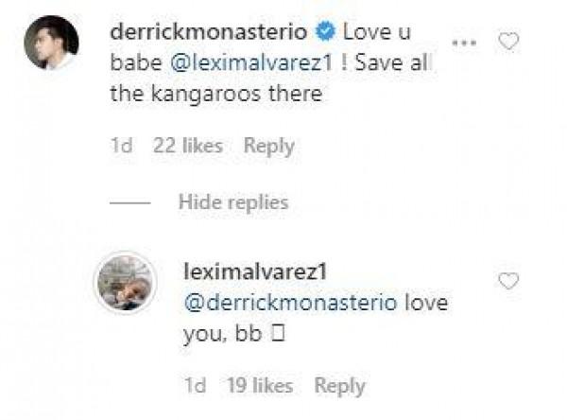Open the three-dot options on derrickmonasterio's comment
This screenshot has width=567, height=420.
[465, 44]
